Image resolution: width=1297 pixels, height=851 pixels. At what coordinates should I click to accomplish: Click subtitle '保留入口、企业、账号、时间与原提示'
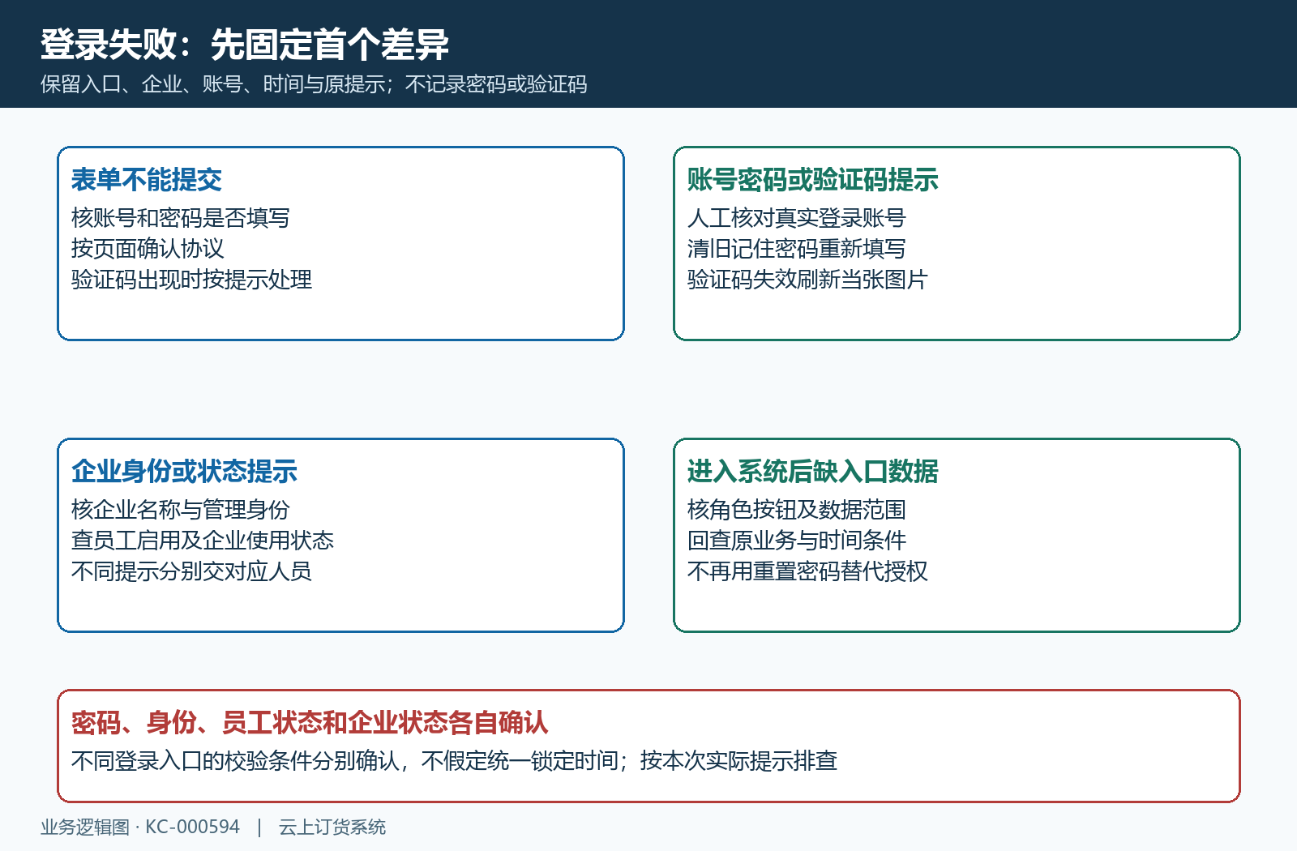[212, 84]
